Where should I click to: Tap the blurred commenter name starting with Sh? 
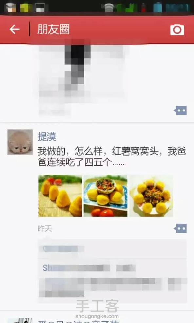(76, 268)
